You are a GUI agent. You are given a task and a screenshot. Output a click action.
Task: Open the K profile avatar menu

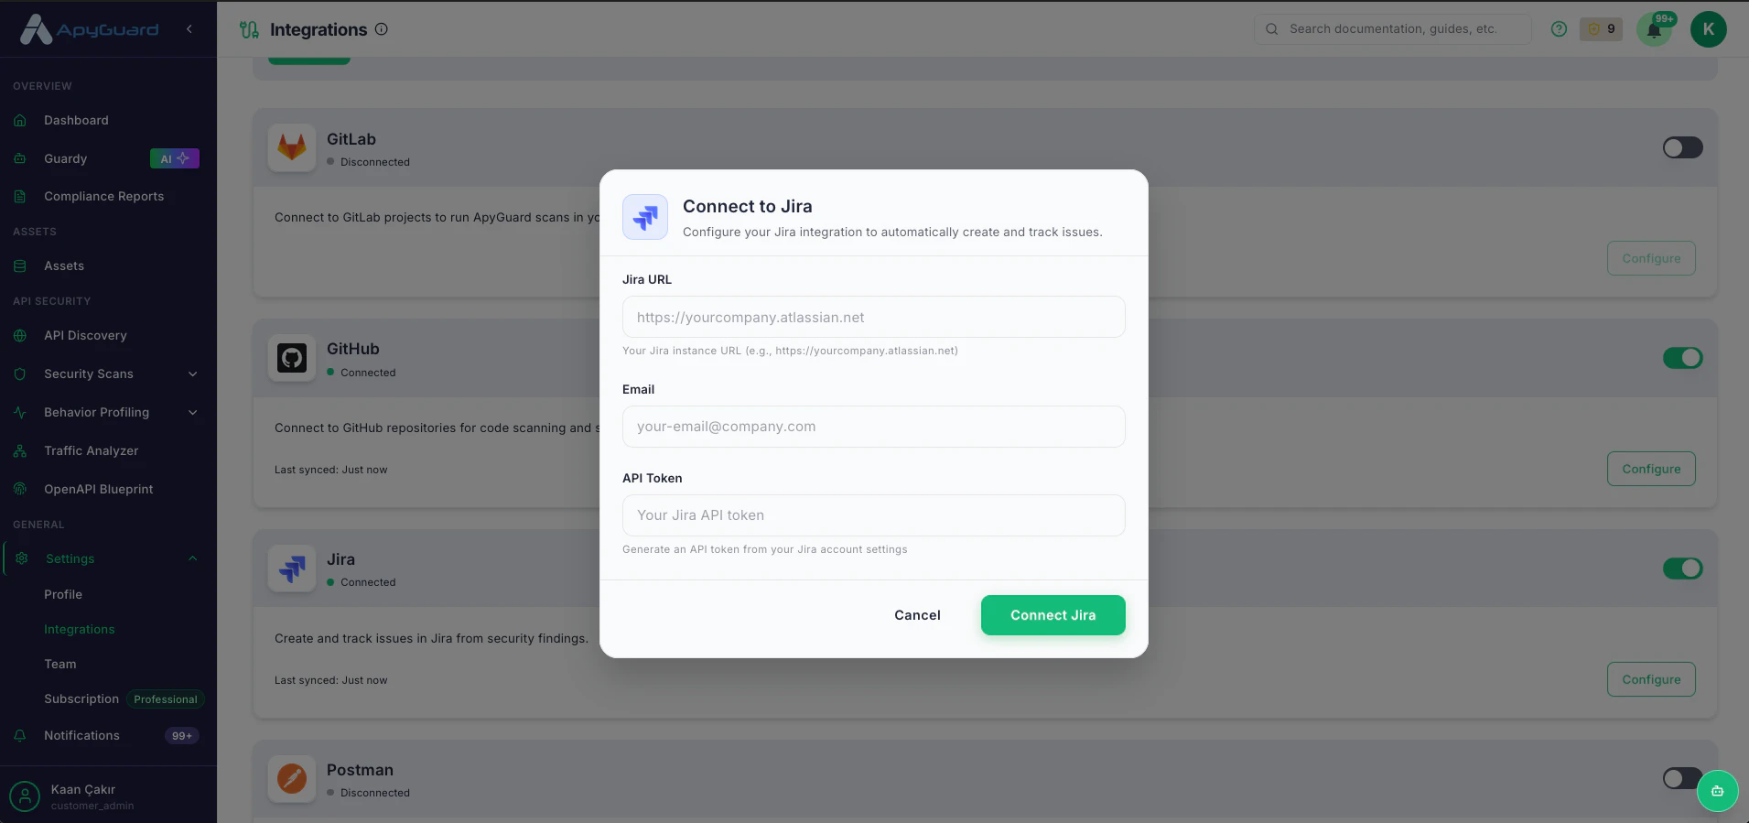click(1709, 29)
